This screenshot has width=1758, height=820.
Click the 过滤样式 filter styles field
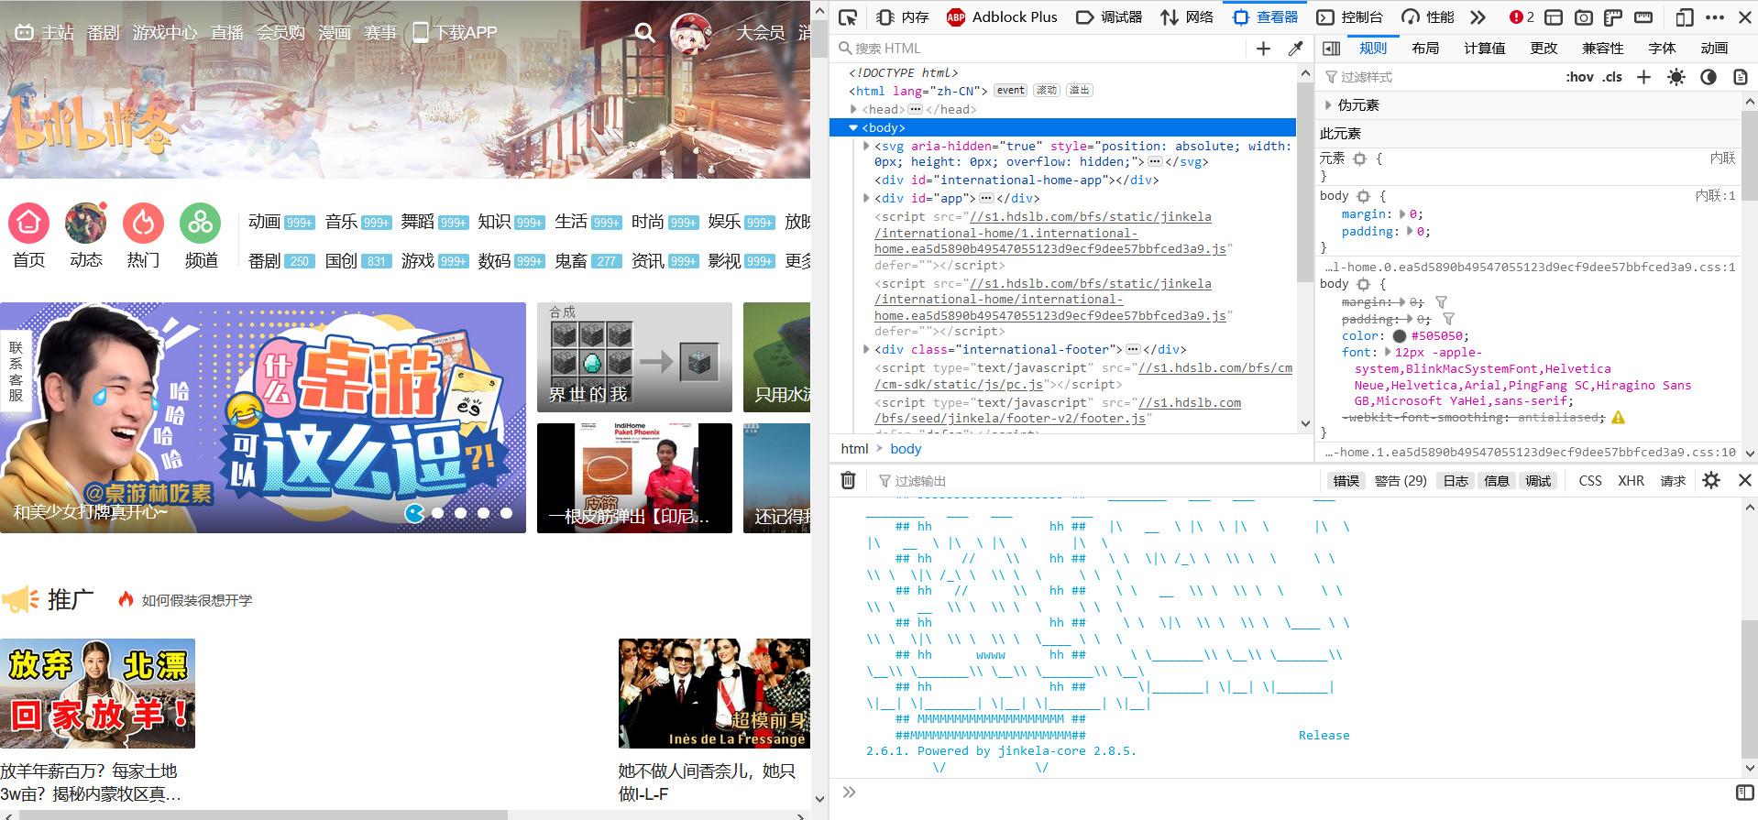click(1439, 77)
